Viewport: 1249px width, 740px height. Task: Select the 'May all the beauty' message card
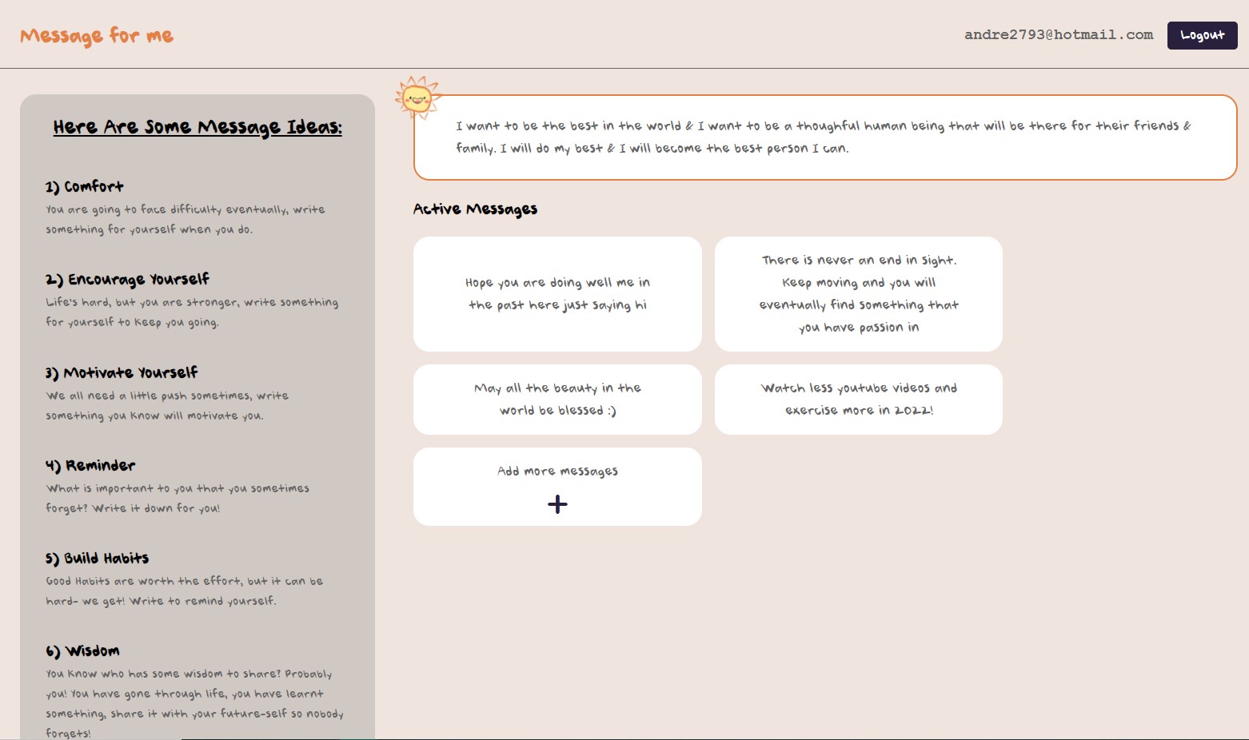pos(557,400)
